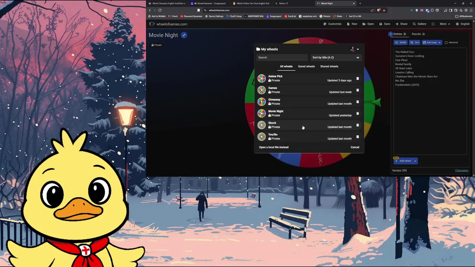Click the browser back arrow
The width and height of the screenshot is (475, 267).
150,10
